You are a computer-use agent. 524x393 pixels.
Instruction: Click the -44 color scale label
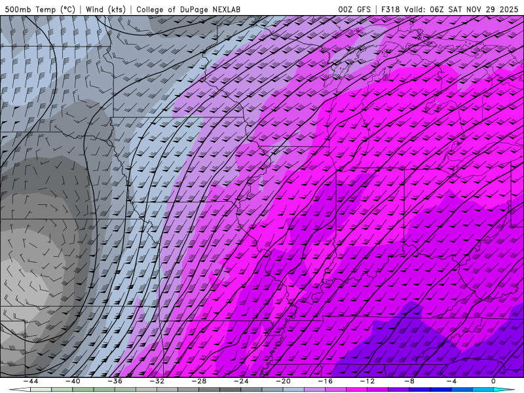pos(31,381)
